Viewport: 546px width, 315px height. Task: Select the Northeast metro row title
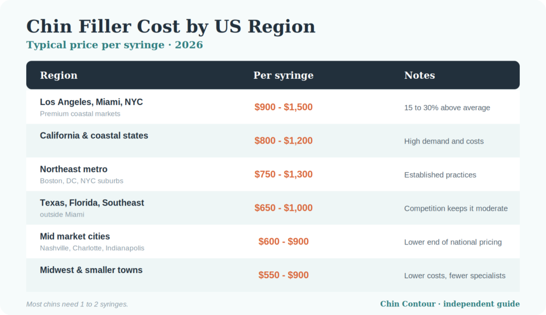click(x=74, y=169)
